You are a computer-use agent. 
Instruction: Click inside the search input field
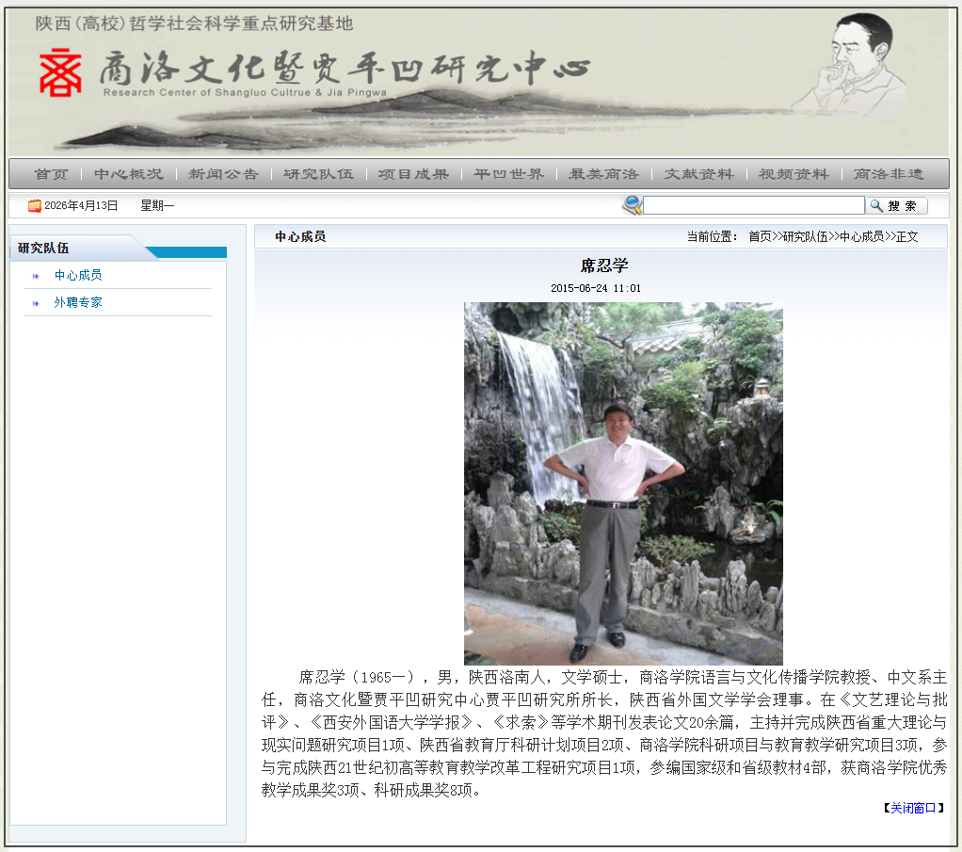[x=753, y=204]
